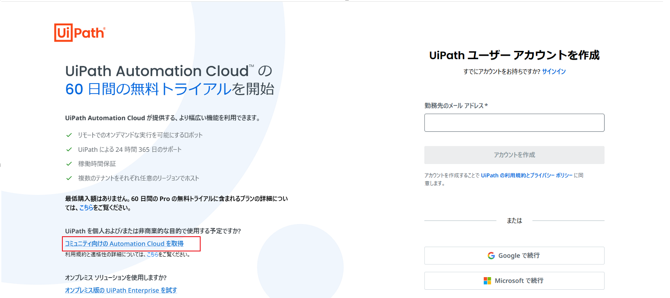Select the green checkmark next to リモートでのオンデマンドな実行
This screenshot has width=670, height=298.
[x=69, y=135]
